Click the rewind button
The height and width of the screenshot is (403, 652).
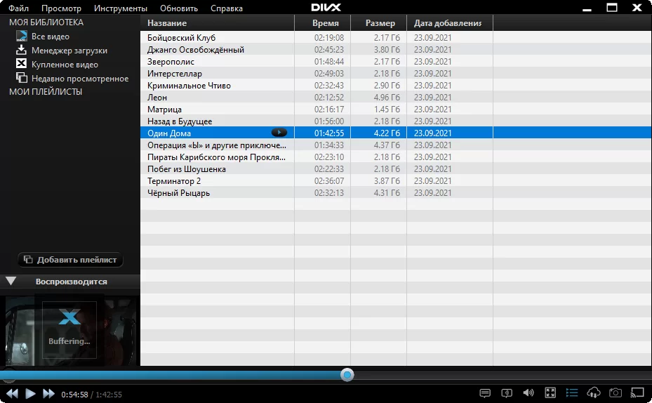[12, 393]
